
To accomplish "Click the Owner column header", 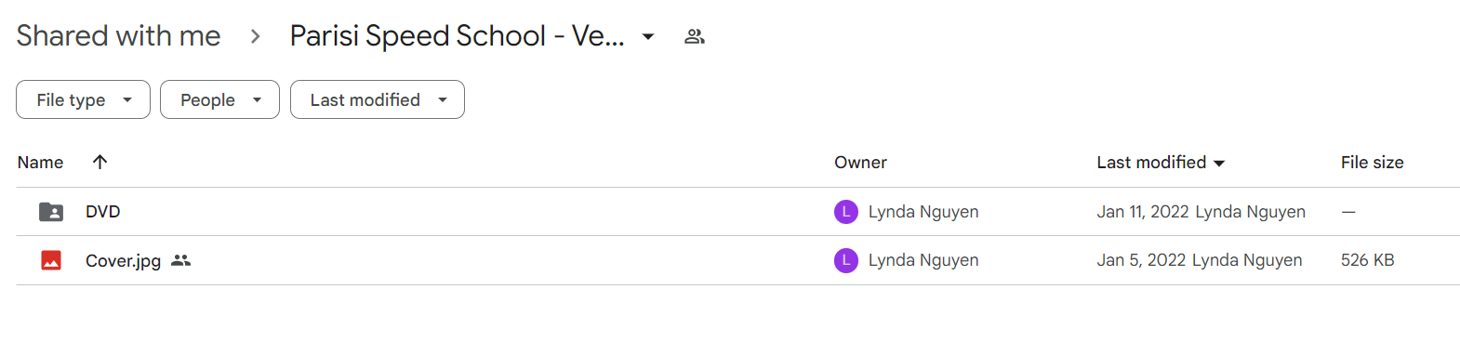I will pyautogui.click(x=860, y=162).
